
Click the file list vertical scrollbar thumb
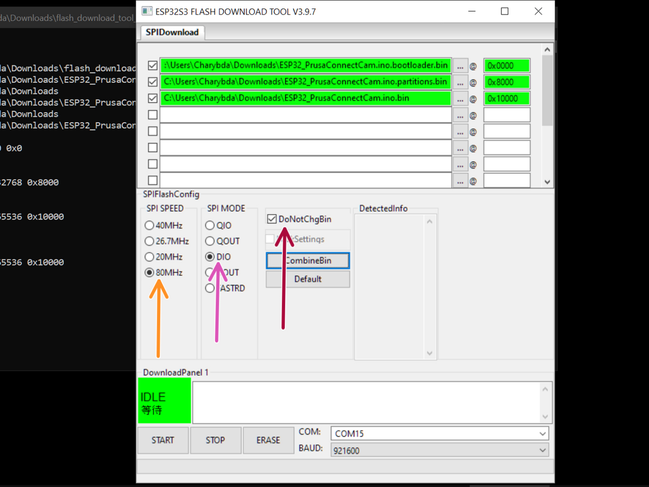[547, 91]
